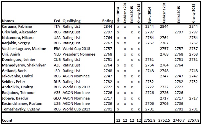Click Giri's President Nominee cell
Screen dimensions: 202x125
79,54
